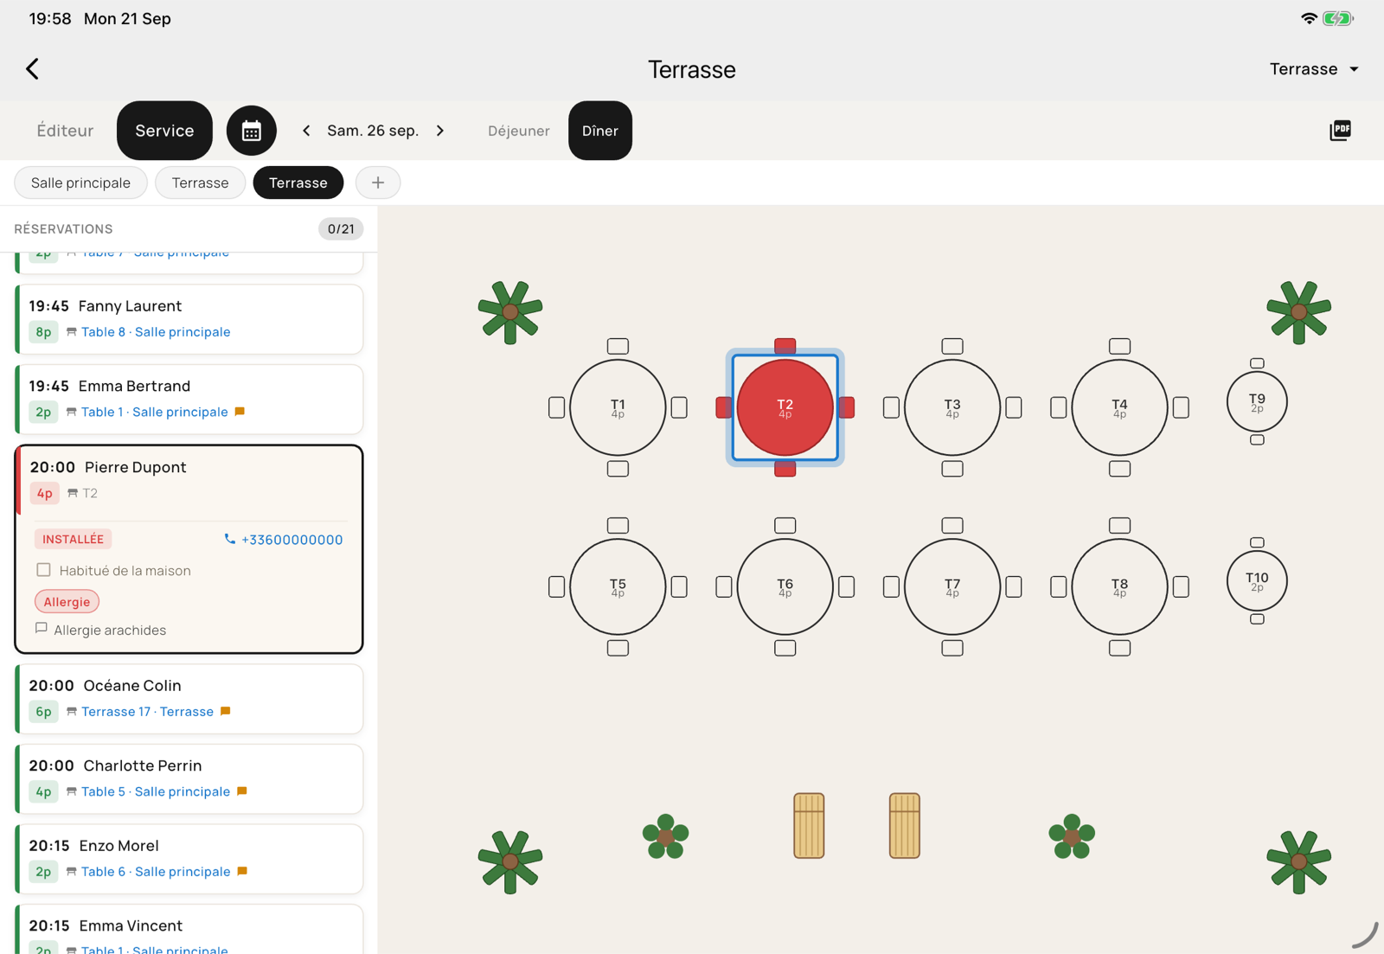Switch to Déjeuner service
1384x954 pixels.
pos(519,131)
